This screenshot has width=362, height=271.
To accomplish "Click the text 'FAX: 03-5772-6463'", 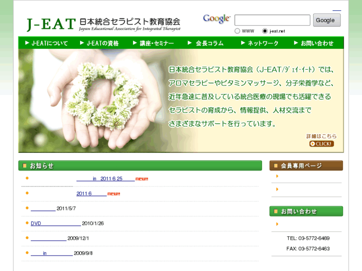I will [x=308, y=249].
